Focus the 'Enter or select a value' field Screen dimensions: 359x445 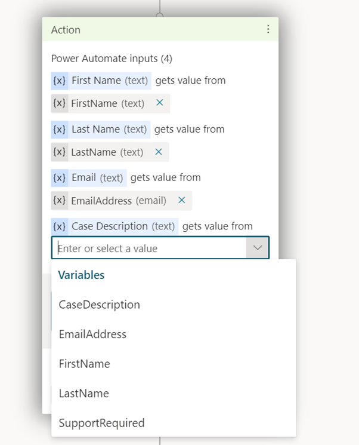[148, 248]
